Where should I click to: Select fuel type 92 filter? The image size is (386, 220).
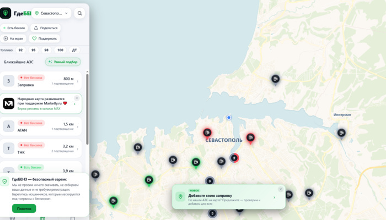[x=21, y=50]
